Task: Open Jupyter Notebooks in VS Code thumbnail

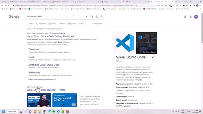Action: (65, 100)
